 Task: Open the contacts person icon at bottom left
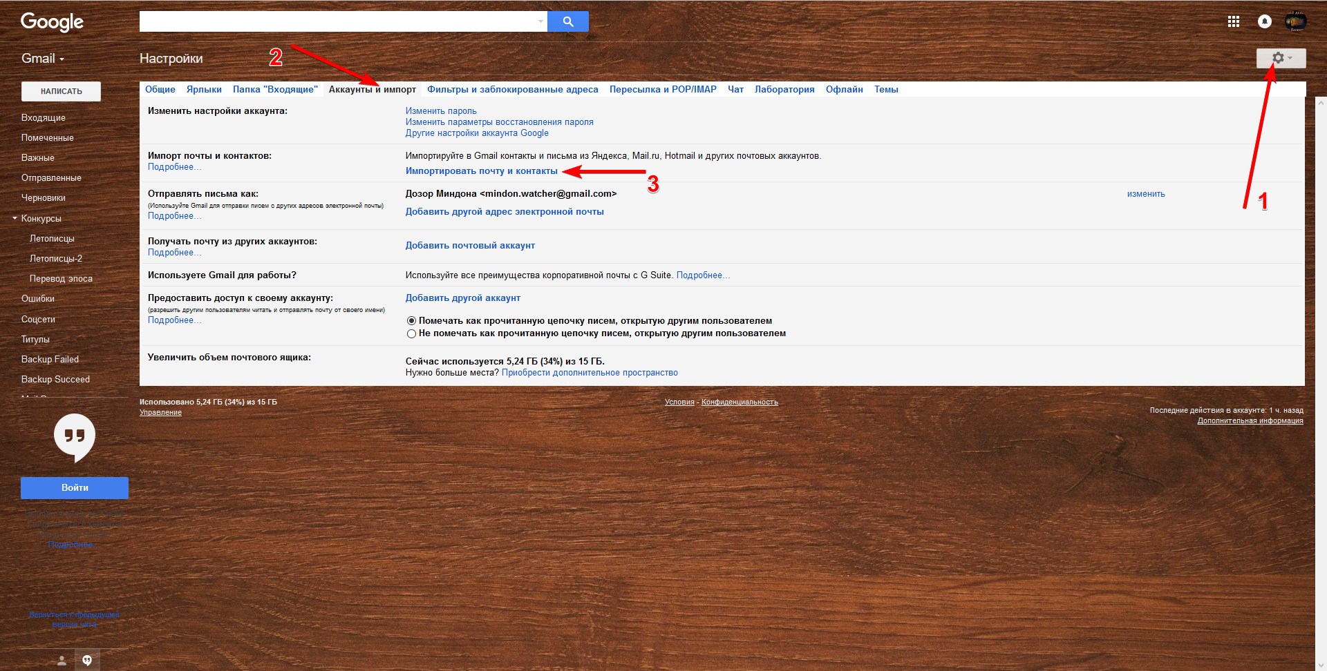click(x=62, y=661)
